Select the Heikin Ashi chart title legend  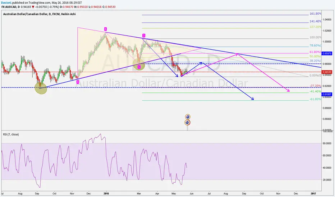(39, 14)
